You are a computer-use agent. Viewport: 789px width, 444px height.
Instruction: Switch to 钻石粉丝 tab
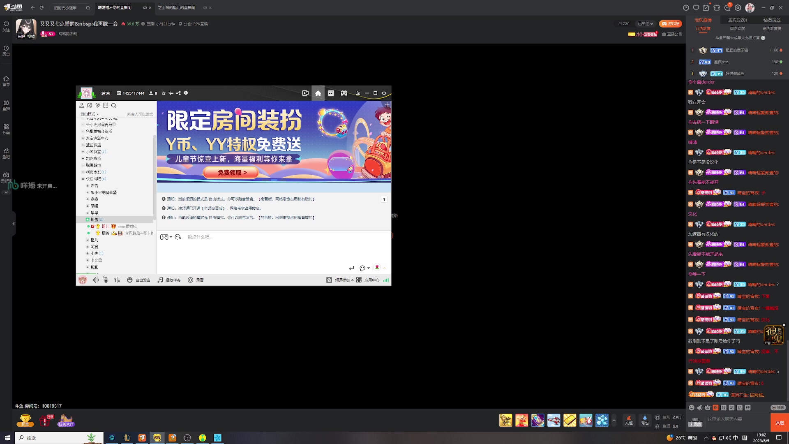pos(771,20)
